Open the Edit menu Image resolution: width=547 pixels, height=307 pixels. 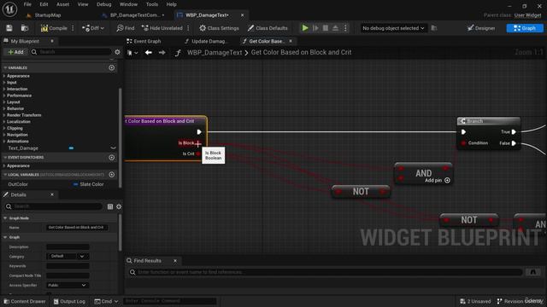click(44, 4)
